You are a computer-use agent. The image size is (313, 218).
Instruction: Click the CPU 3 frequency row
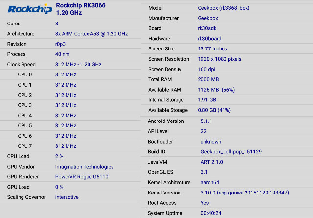point(70,105)
